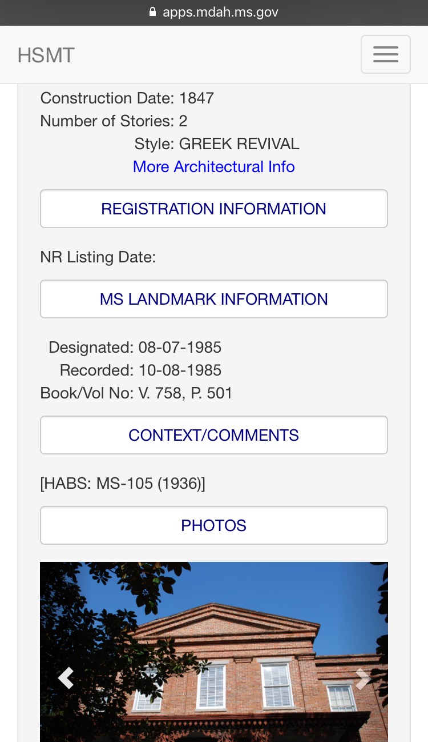Click the Greek Revival style text

click(239, 144)
